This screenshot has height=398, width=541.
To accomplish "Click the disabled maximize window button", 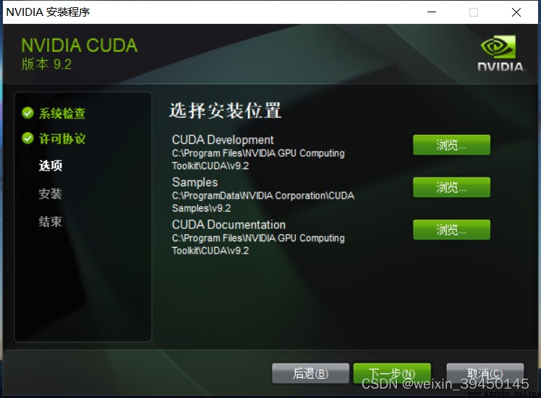I will point(474,12).
